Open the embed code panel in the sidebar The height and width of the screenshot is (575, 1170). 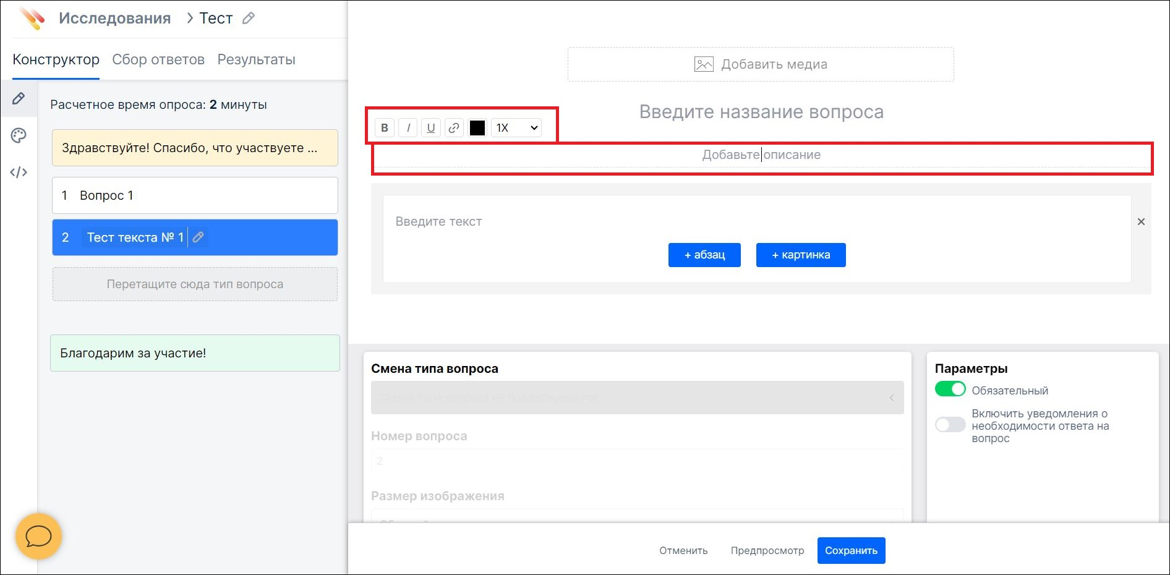click(19, 172)
